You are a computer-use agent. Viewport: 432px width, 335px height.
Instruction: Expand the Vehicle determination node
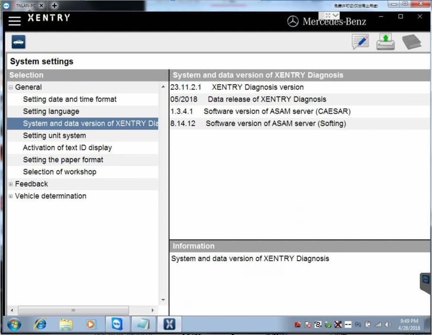click(11, 196)
